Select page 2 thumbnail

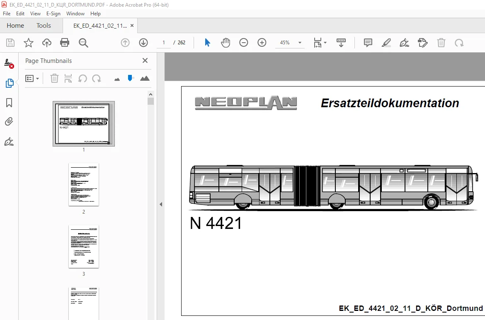tap(83, 184)
